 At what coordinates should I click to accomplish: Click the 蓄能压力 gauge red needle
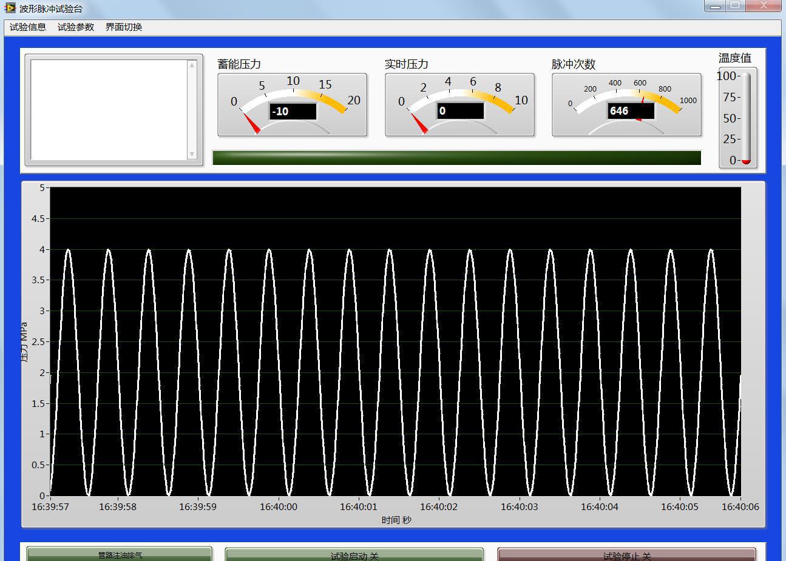click(x=251, y=122)
